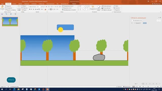Open the Align Text dropdown
The height and width of the screenshot is (91, 162).
(x=67, y=8)
